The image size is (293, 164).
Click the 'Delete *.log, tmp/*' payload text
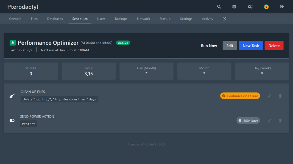59,99
